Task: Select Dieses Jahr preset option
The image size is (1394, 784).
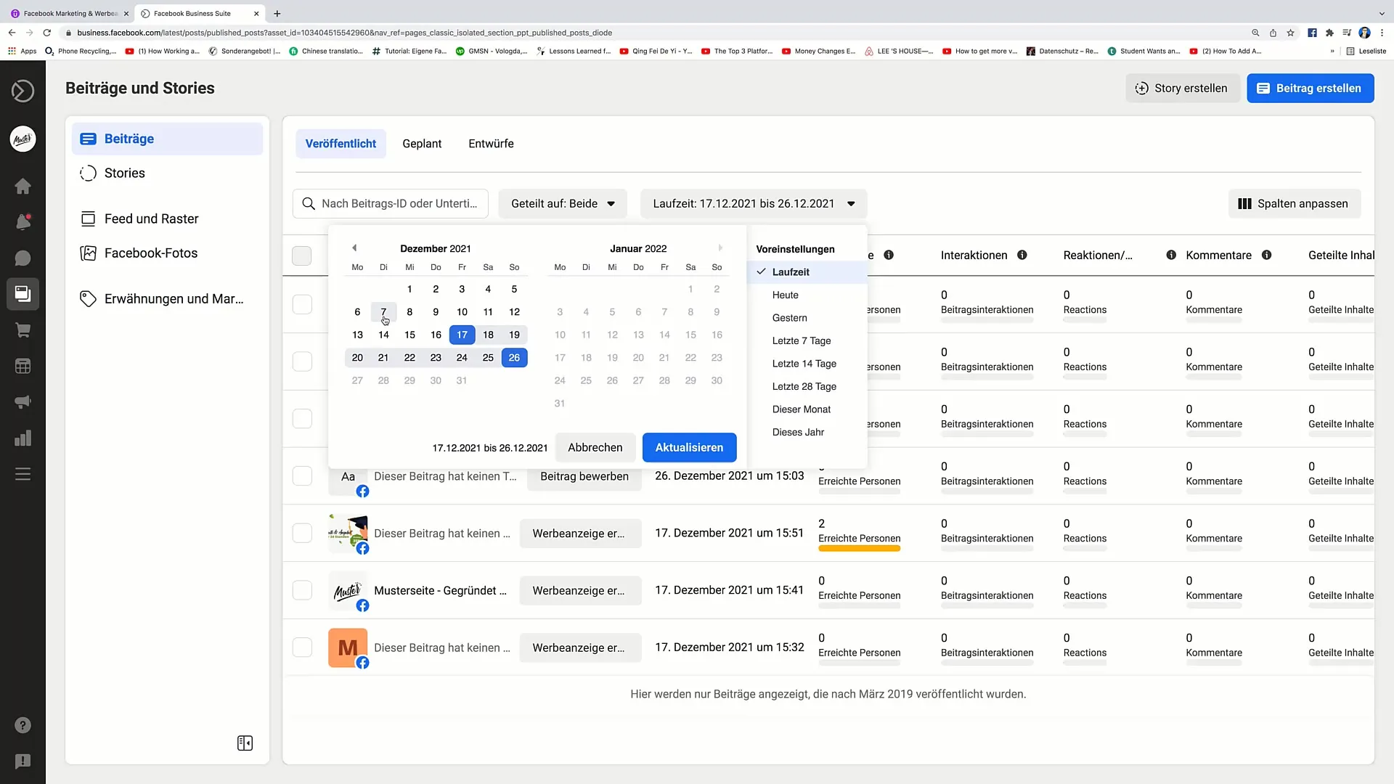Action: coord(797,432)
